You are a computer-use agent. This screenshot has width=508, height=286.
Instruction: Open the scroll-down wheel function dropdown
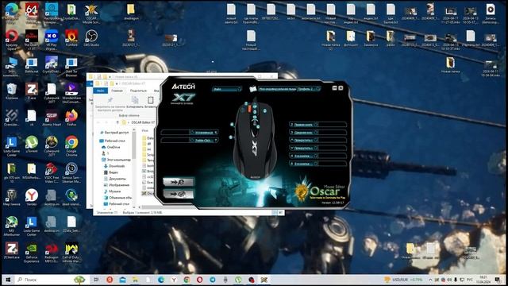click(x=303, y=148)
